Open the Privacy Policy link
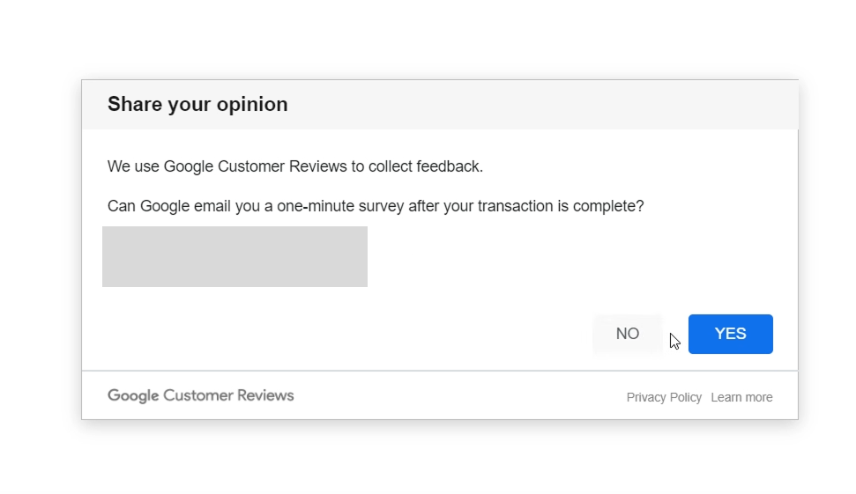Image resolution: width=856 pixels, height=494 pixels. point(664,397)
